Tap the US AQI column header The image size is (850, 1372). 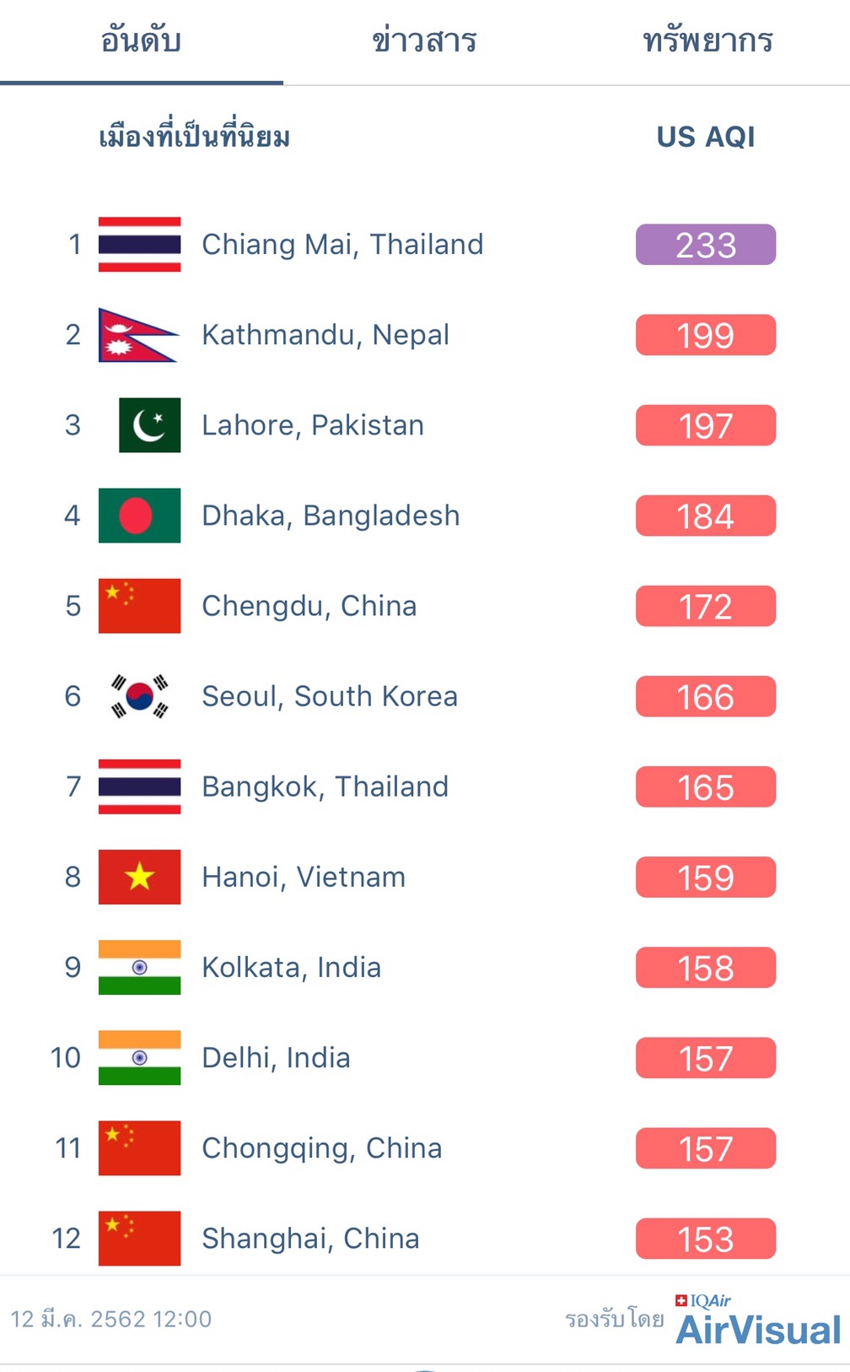[x=705, y=137]
